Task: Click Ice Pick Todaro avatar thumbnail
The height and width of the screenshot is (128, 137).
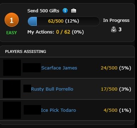Action: [x=12, y=110]
